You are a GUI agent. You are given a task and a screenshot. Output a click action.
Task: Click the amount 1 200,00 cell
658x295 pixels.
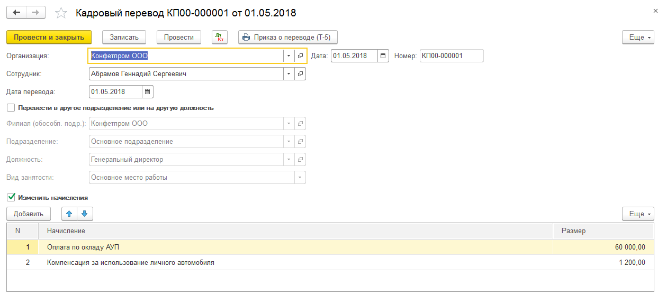click(603, 262)
